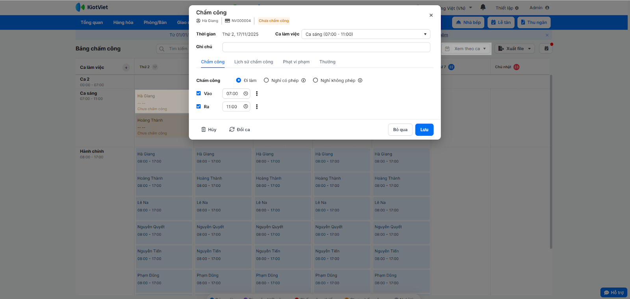Open Hoàng Thành's Ca sáng shift card

point(162,126)
